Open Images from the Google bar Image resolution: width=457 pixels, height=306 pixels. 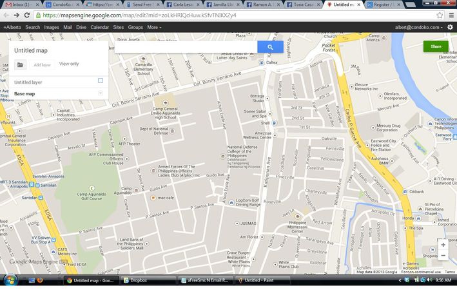(52, 27)
